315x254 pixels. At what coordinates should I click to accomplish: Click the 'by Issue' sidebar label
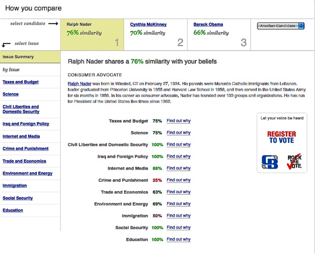point(11,70)
